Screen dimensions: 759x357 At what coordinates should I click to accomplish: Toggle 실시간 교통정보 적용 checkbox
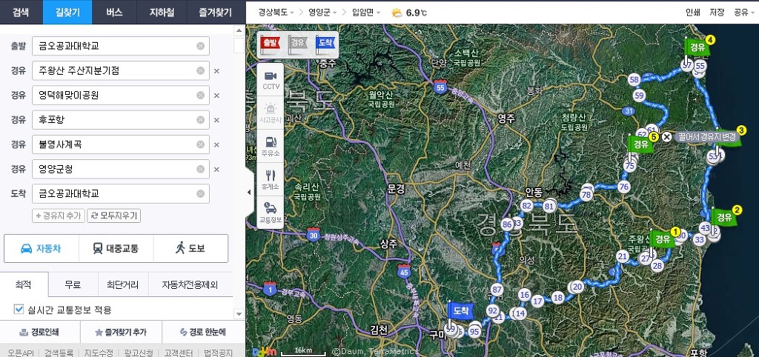pyautogui.click(x=19, y=309)
